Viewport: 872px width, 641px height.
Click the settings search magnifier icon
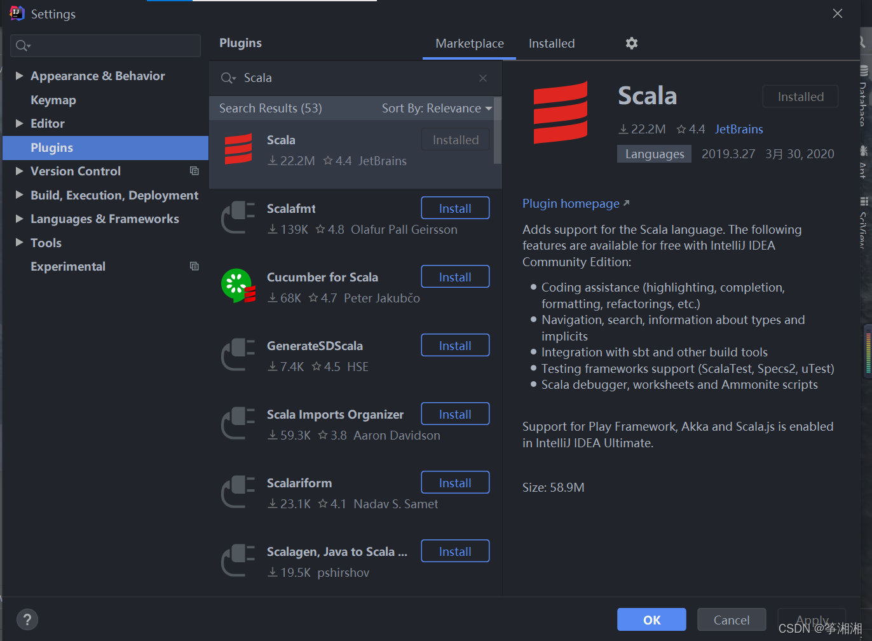click(x=23, y=46)
